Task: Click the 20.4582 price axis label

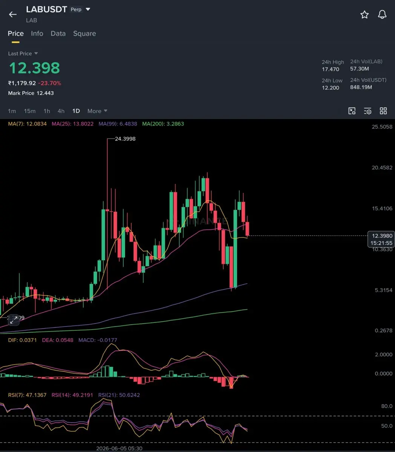Action: (382, 168)
